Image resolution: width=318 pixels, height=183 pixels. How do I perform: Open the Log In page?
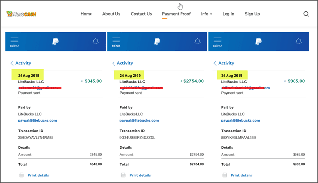(228, 14)
